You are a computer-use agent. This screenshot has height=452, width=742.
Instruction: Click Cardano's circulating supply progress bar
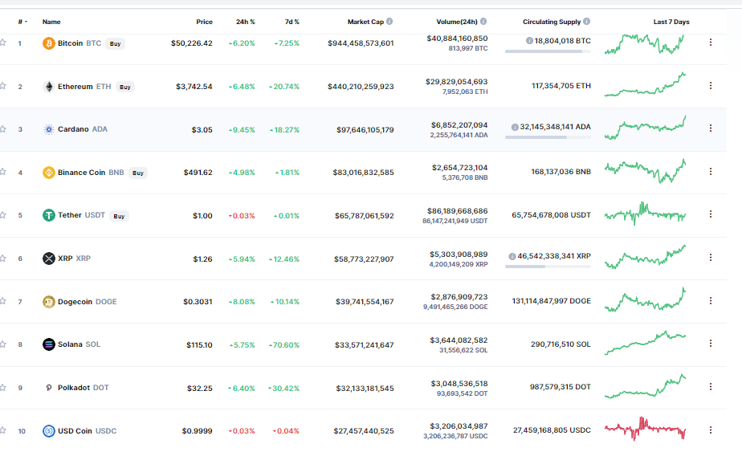[x=548, y=137]
